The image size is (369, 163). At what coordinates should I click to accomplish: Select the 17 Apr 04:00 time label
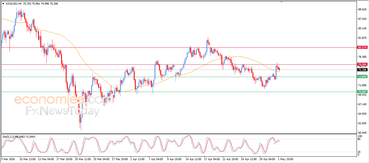tap(212, 159)
